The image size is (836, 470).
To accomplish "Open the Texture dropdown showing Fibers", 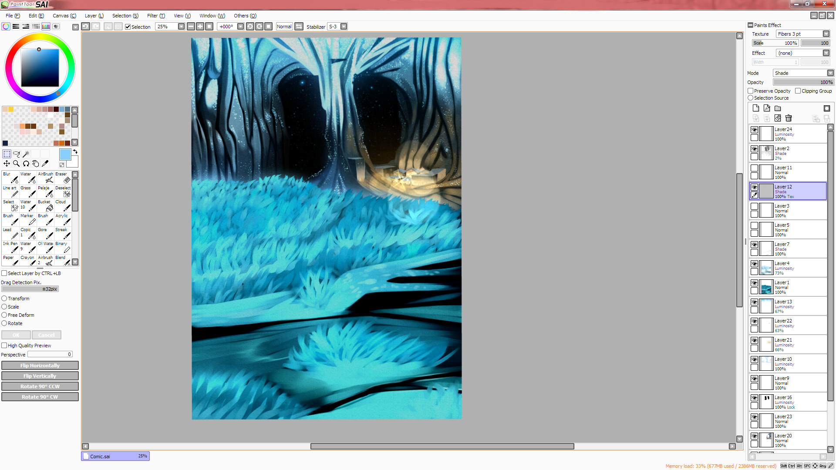I will point(826,34).
